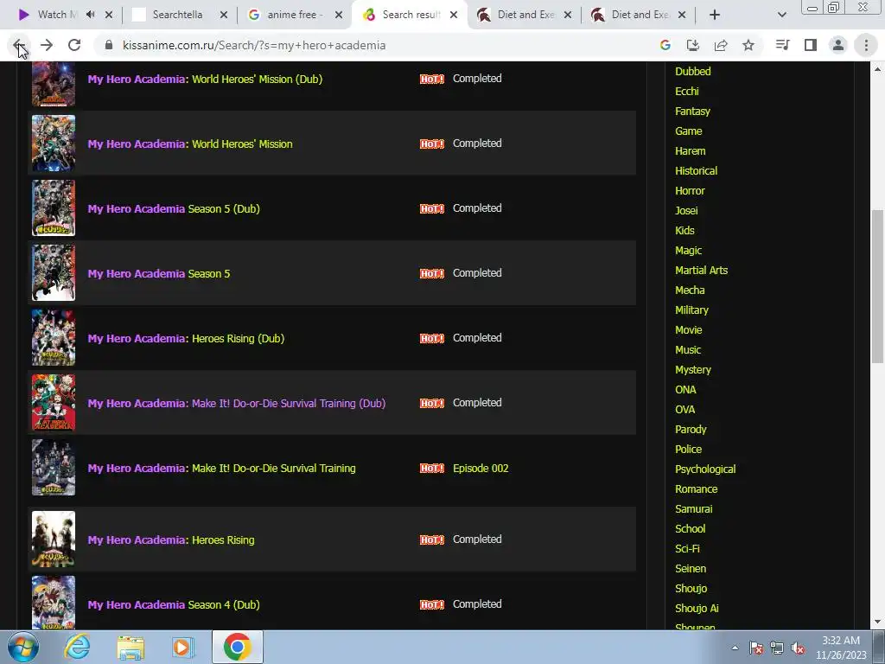Open Windows Media Player from the taskbar

pos(182,647)
